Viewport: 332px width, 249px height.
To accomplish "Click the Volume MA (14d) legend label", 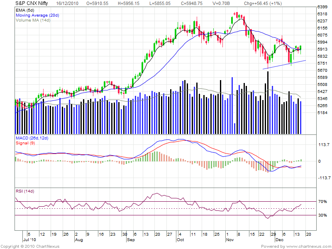I will click(33, 20).
